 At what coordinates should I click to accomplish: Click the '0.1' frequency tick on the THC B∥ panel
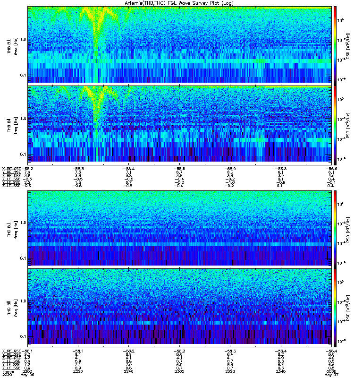[23, 336]
